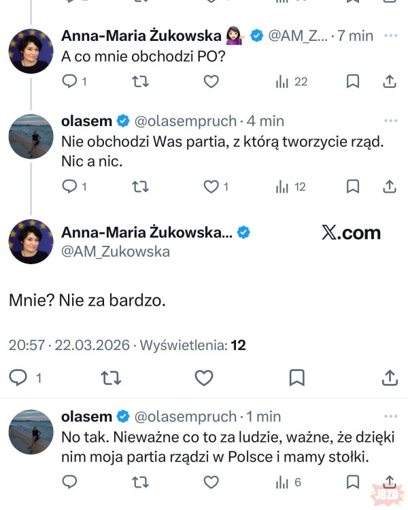Reply to the main tweet 'Mnie? Nie za bardzo.'
Image resolution: width=408 pixels, height=510 pixels.
[20, 378]
